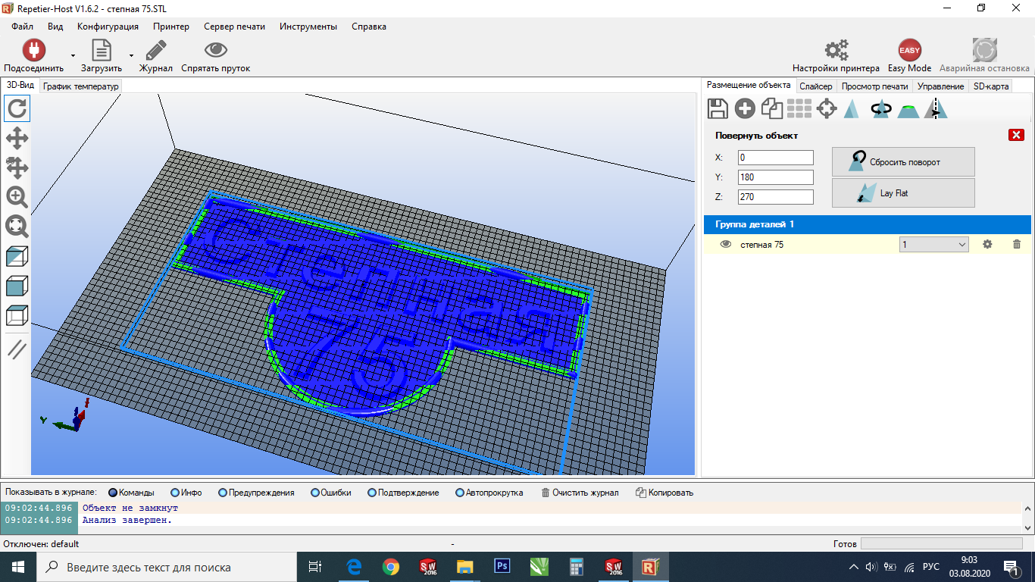Delete степная 75 with trash icon
The height and width of the screenshot is (582, 1035).
point(1017,244)
